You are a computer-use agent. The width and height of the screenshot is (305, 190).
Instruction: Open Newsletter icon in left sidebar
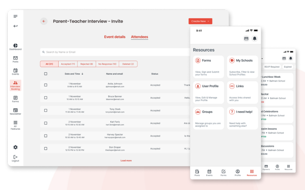coord(15,110)
